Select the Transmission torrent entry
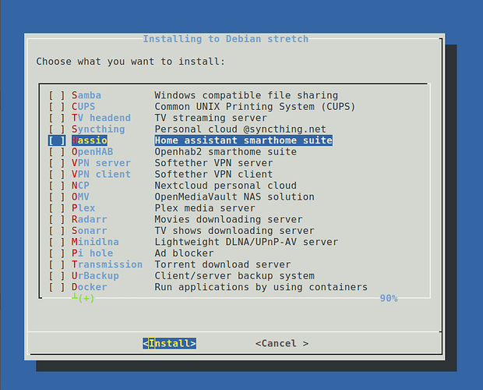This screenshot has width=483, height=390. click(x=107, y=264)
